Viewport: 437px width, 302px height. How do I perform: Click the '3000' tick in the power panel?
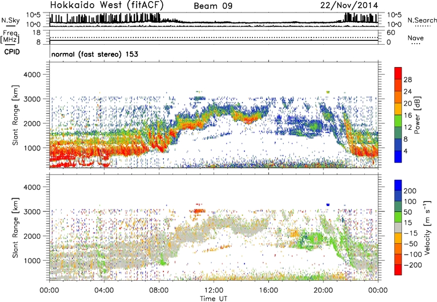tap(32, 99)
